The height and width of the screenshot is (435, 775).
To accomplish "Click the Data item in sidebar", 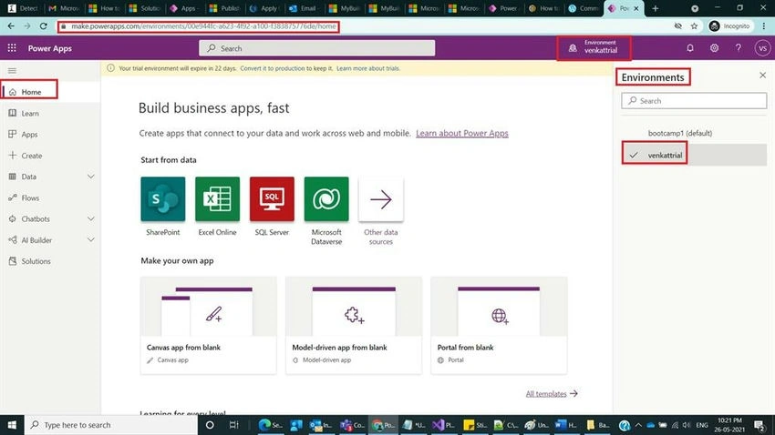I will [28, 177].
